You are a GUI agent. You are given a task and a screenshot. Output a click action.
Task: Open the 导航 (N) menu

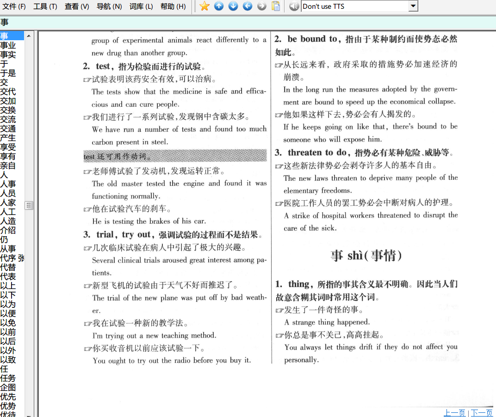point(109,6)
